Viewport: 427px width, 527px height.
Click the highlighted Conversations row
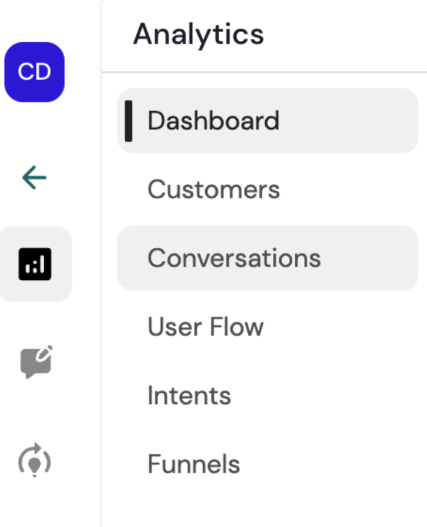pos(267,258)
